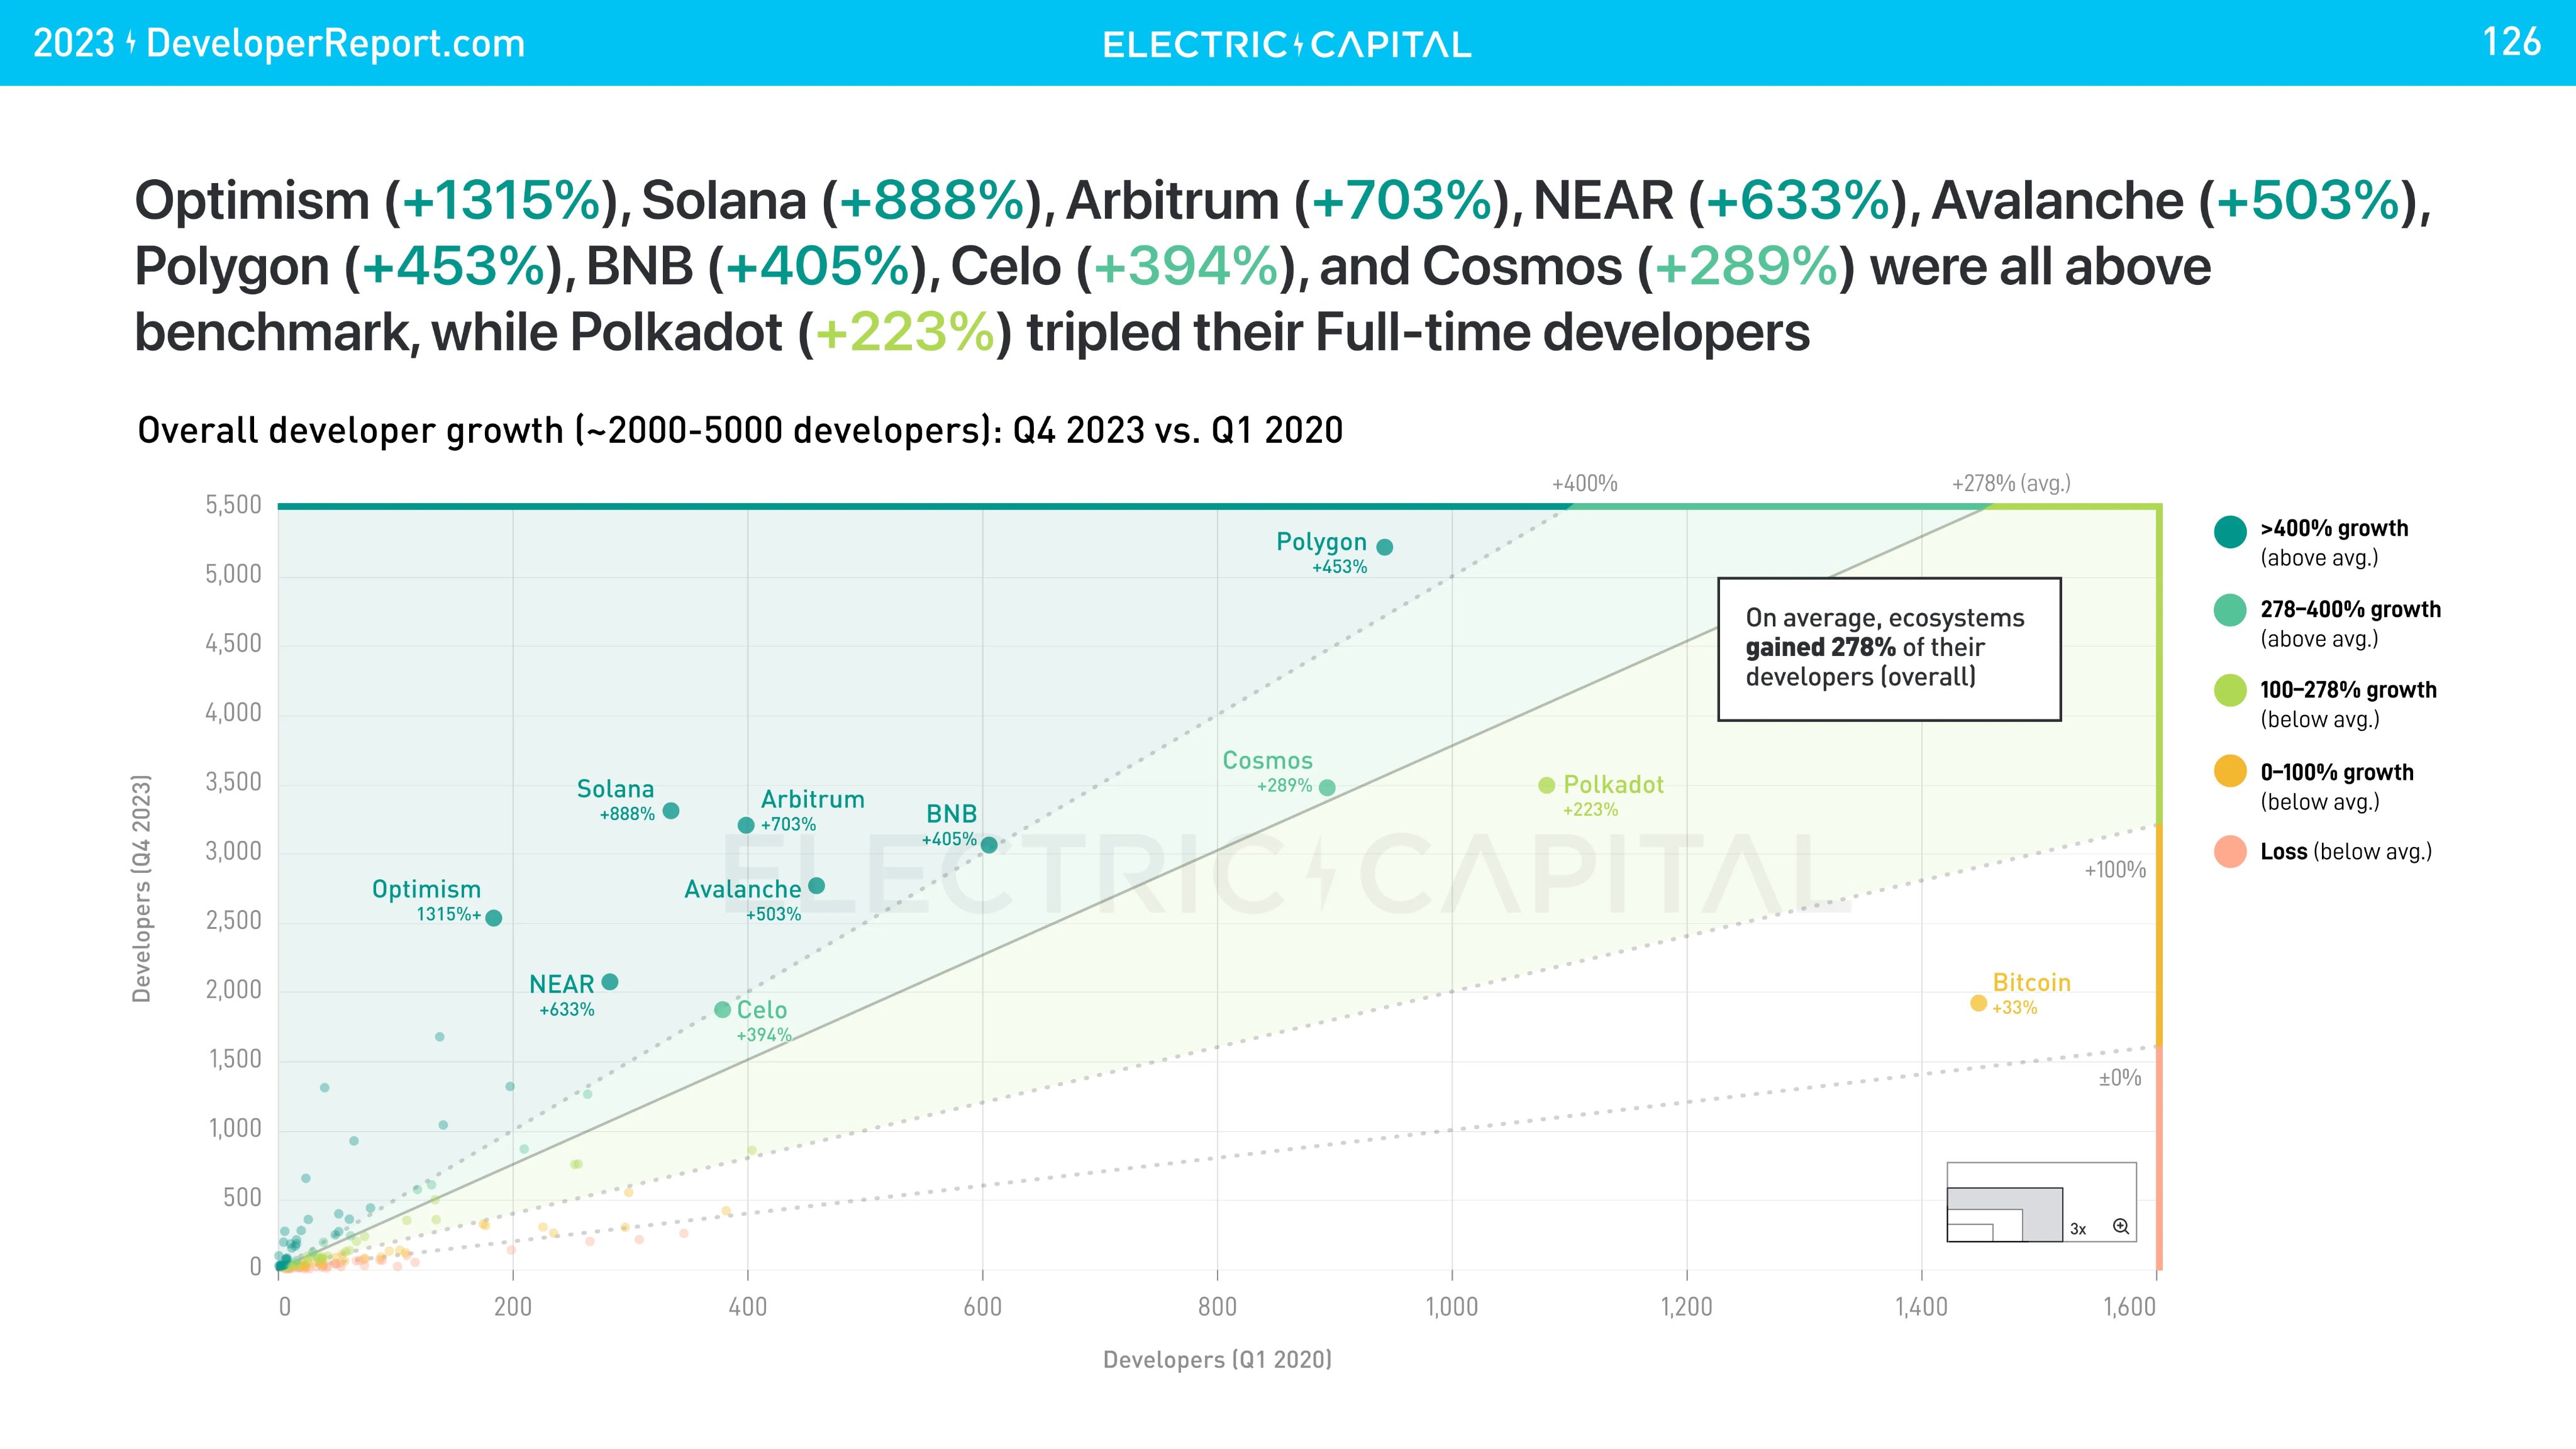Click the 3,000 y-axis tick label
2576x1449 pixels.
(x=233, y=851)
